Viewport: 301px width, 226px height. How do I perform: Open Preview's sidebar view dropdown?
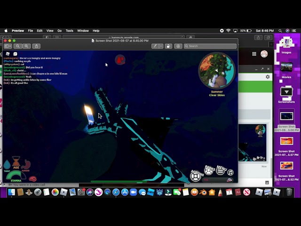[8, 46]
